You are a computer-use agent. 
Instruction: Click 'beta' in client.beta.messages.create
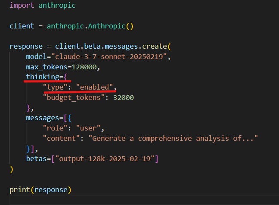click(92, 46)
